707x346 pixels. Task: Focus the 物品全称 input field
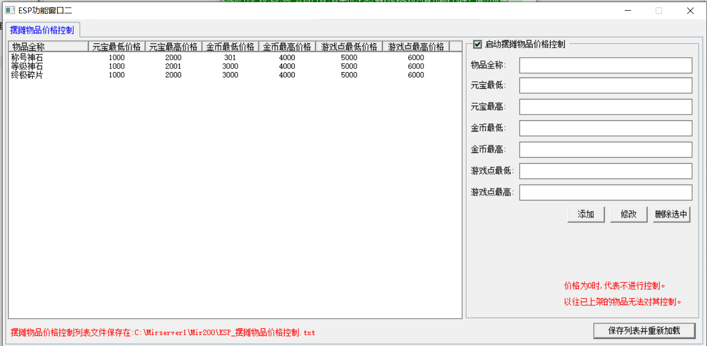point(605,65)
